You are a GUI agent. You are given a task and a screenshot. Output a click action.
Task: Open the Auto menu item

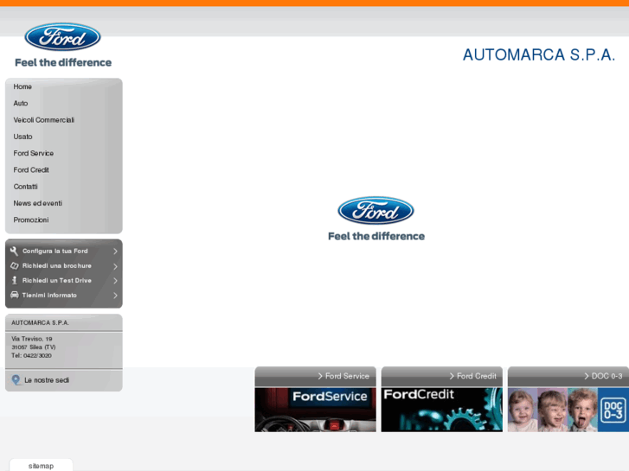click(x=21, y=104)
